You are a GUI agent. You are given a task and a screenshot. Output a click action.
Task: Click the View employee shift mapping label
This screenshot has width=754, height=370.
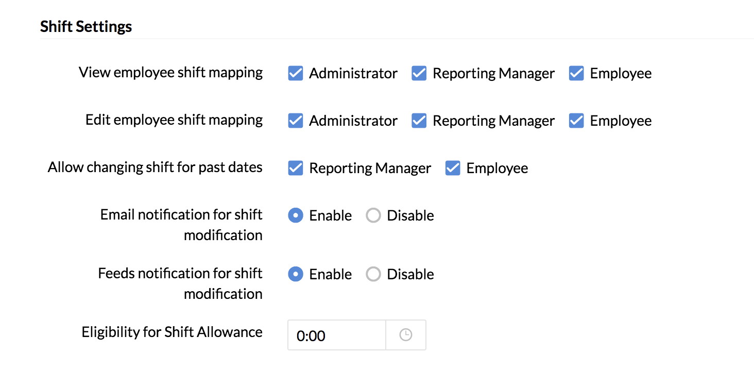(x=170, y=73)
